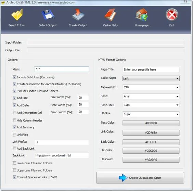193x191 pixels.
Task: Enable Hide Column Header checkbox
Action: [14, 120]
